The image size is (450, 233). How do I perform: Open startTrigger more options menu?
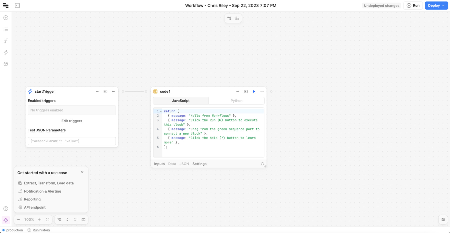click(114, 92)
